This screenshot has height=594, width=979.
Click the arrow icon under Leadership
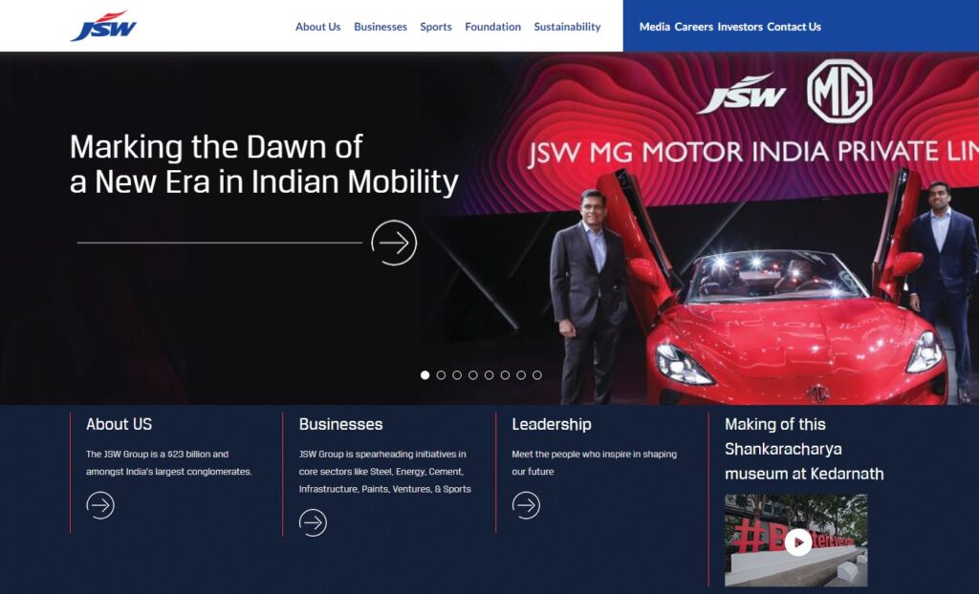[x=527, y=505]
